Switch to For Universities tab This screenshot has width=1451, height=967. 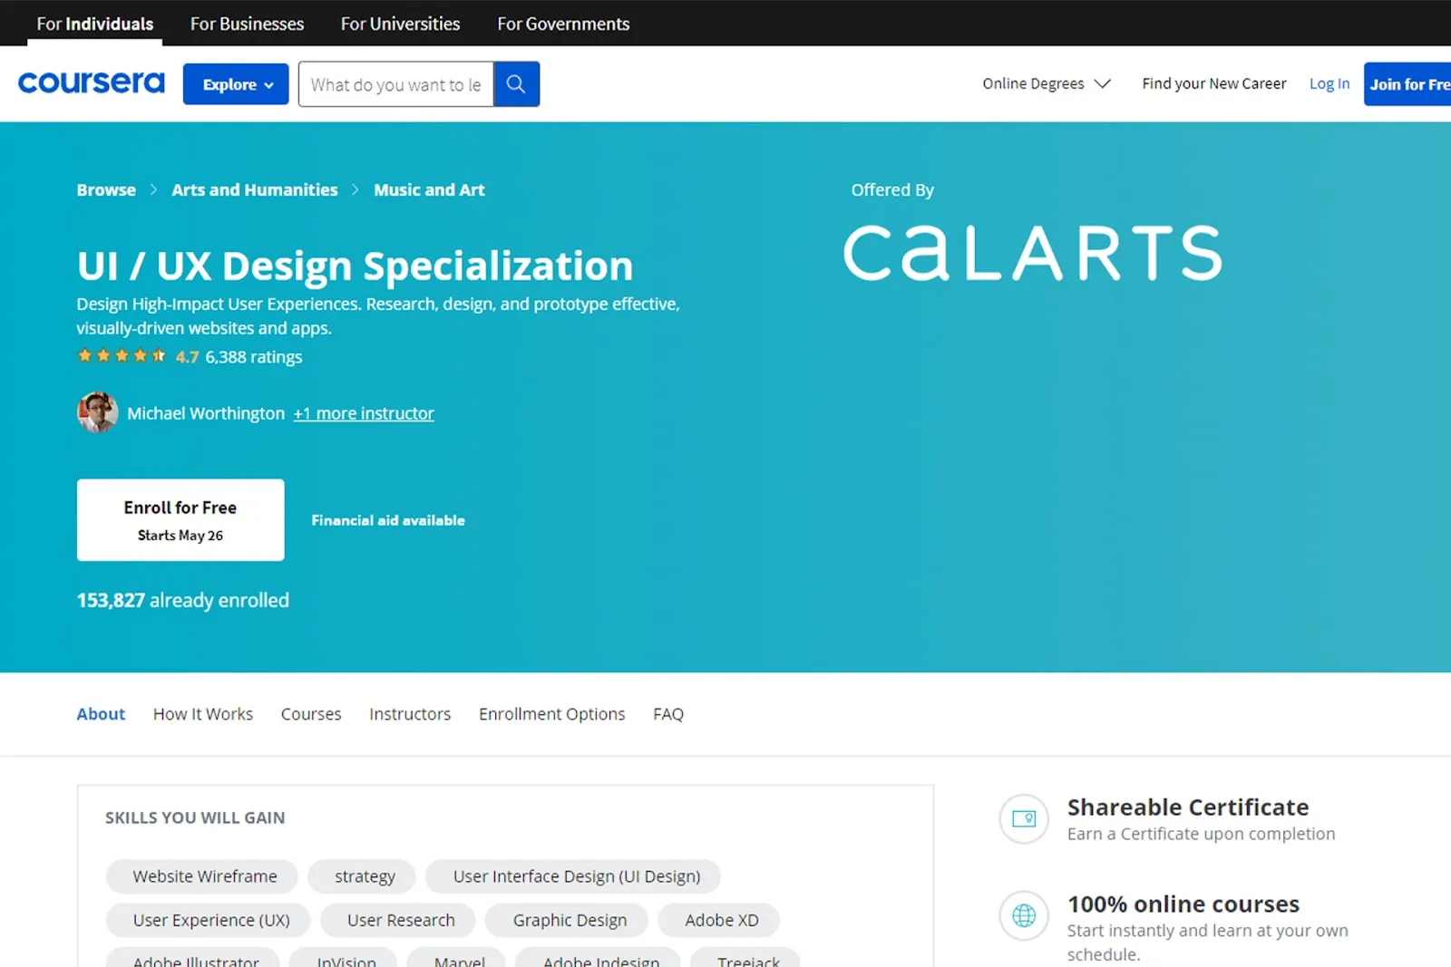pos(400,24)
